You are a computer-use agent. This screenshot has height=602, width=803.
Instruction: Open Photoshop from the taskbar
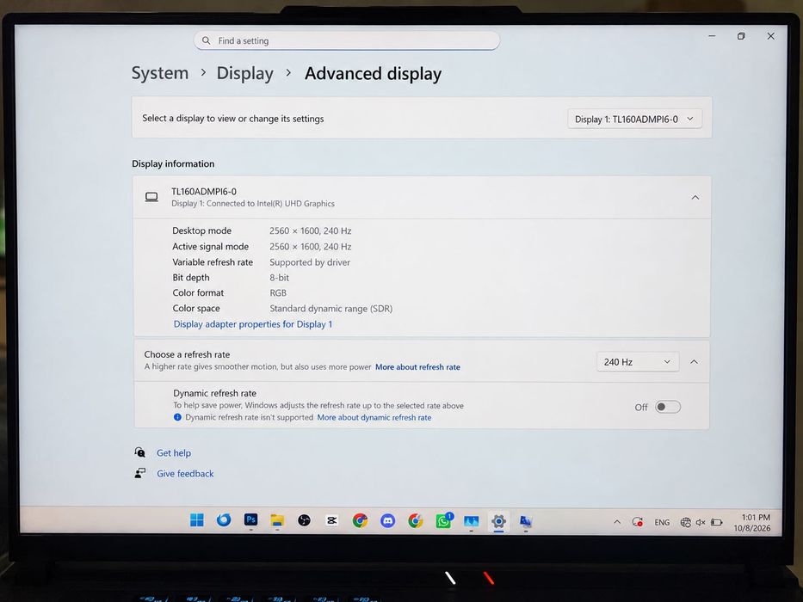(250, 520)
